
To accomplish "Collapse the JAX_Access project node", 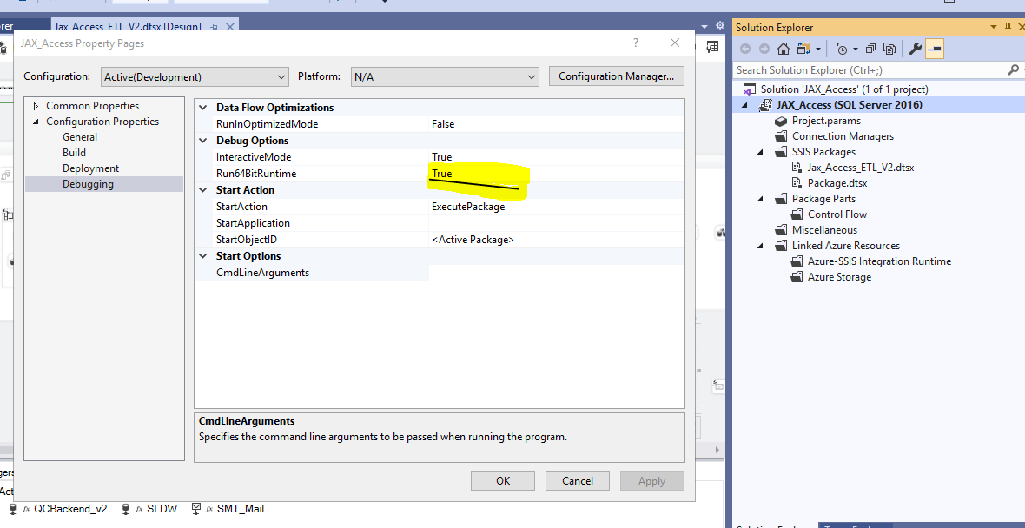I will (746, 105).
